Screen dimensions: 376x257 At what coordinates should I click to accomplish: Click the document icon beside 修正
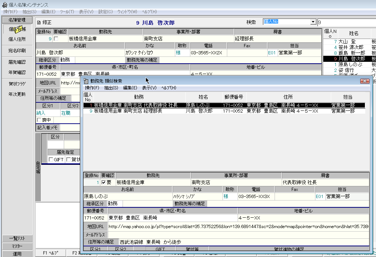[x=39, y=23]
